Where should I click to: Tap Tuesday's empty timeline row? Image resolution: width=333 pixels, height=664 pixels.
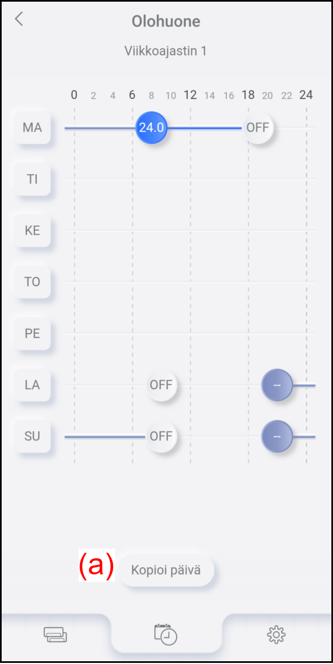190,179
